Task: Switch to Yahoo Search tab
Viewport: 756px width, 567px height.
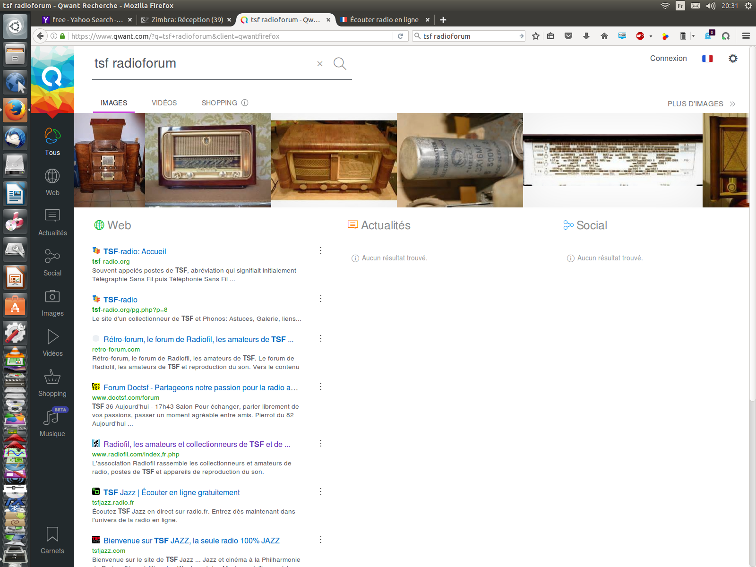Action: [x=87, y=20]
